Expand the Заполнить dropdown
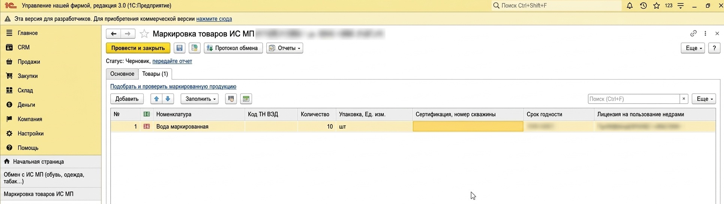Screen dimensions: 724x204 click(199, 99)
